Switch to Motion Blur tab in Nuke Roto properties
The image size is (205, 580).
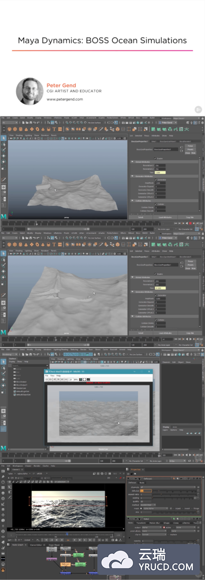(154, 523)
